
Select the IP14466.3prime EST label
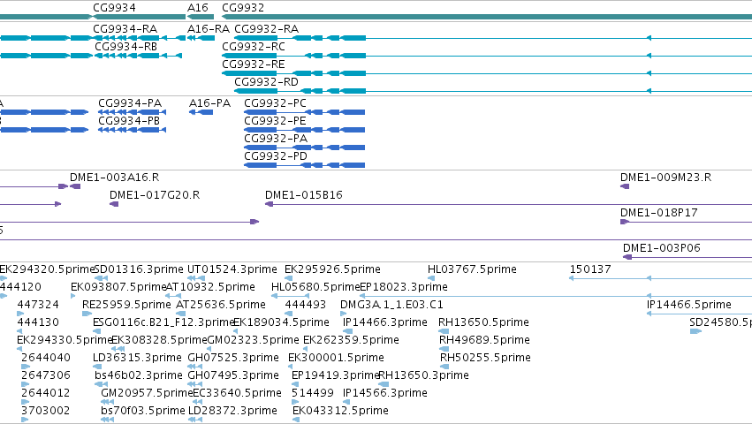click(x=385, y=322)
